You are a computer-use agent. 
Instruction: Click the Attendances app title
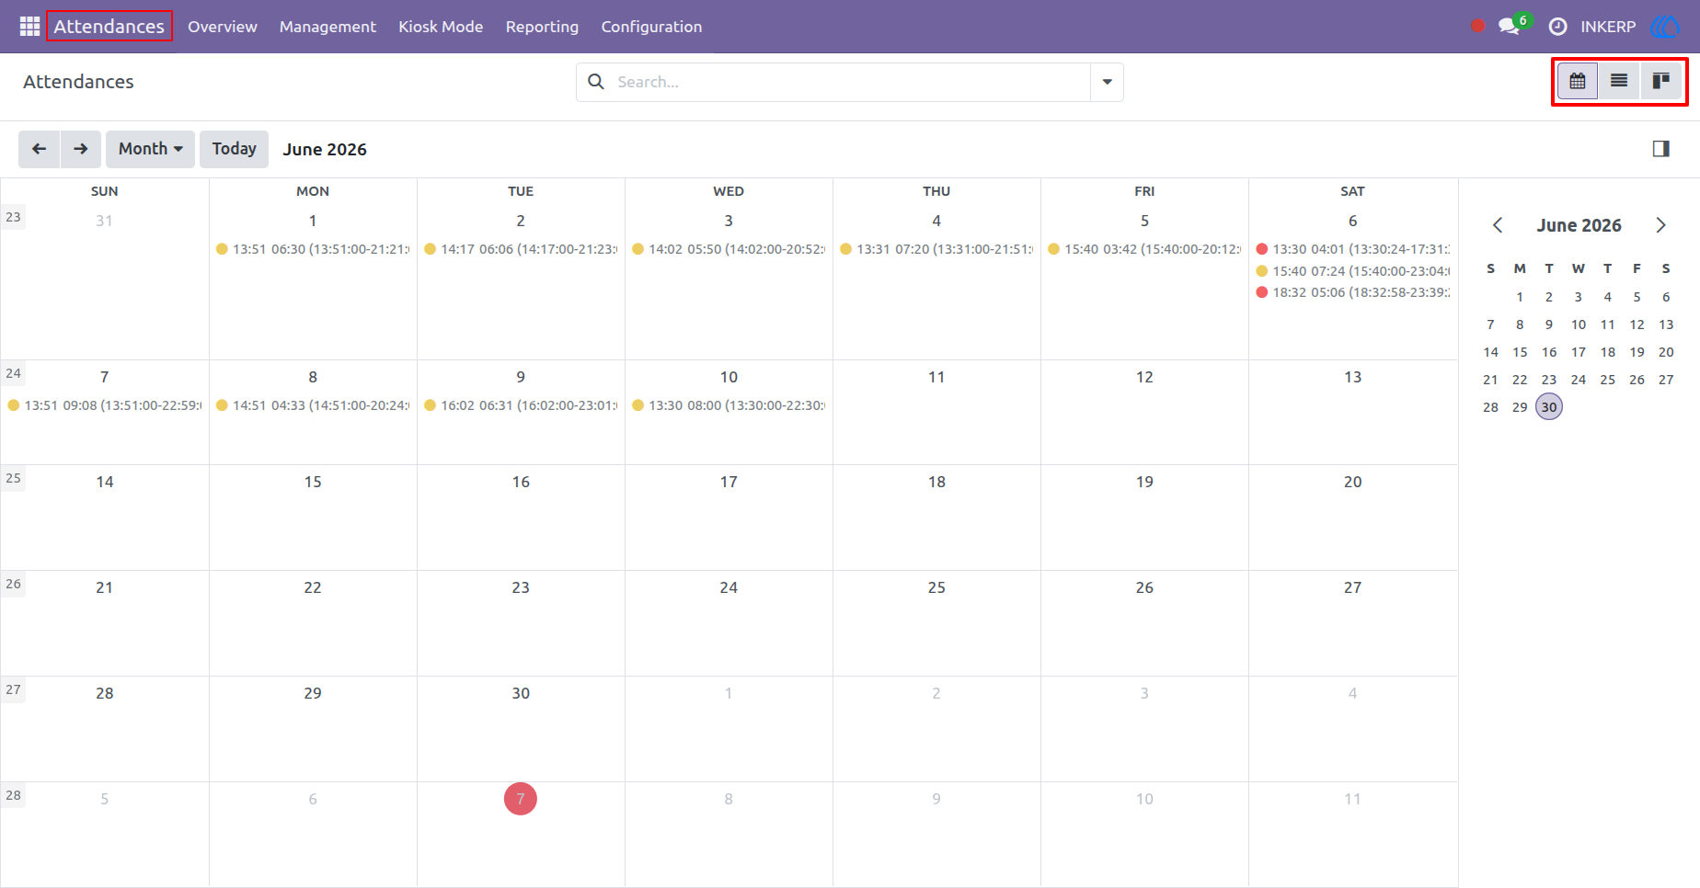coord(109,27)
